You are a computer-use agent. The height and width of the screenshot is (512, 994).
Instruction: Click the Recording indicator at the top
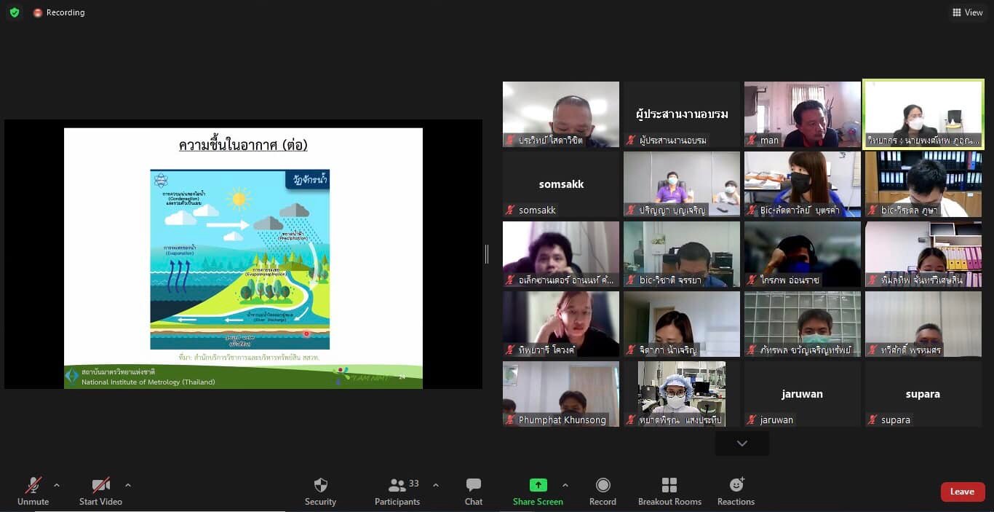[58, 12]
